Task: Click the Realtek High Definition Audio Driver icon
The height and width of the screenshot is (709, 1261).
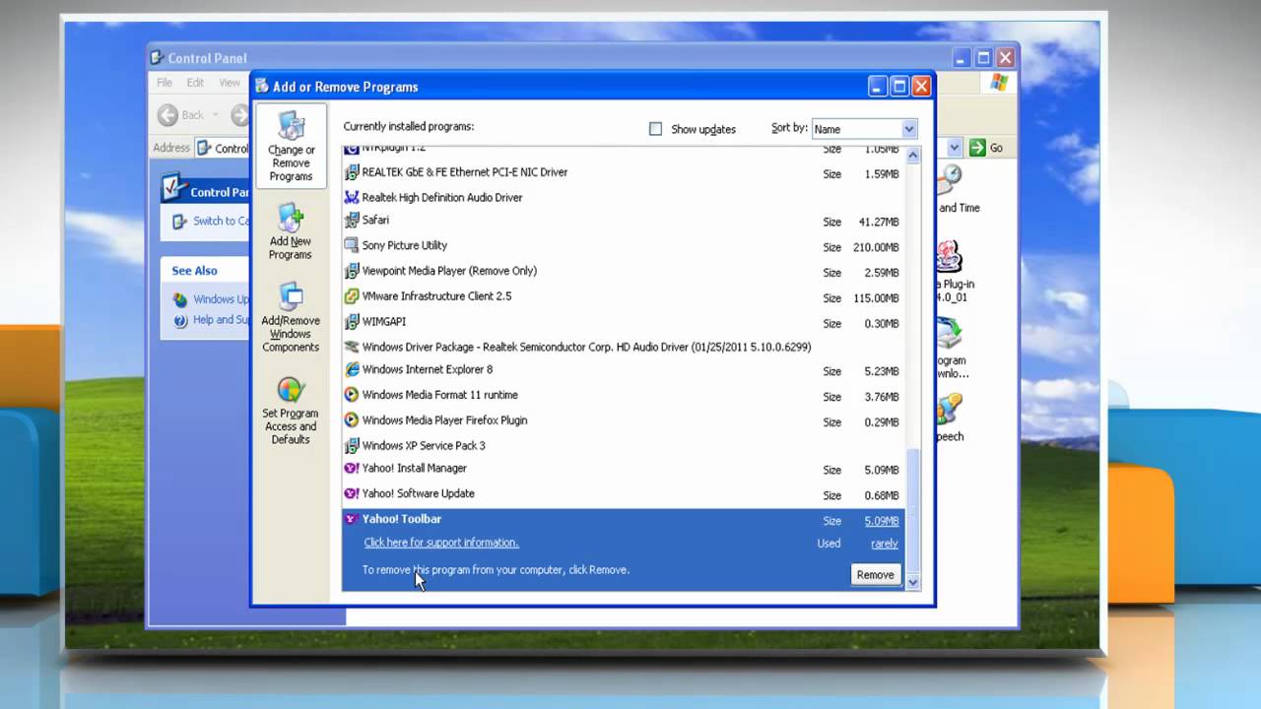Action: tap(352, 197)
